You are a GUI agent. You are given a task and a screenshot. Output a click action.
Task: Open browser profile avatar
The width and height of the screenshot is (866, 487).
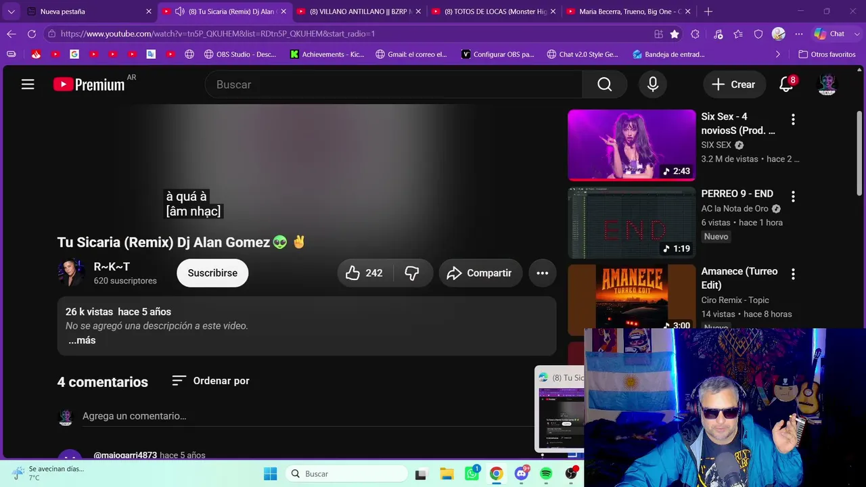pos(779,34)
